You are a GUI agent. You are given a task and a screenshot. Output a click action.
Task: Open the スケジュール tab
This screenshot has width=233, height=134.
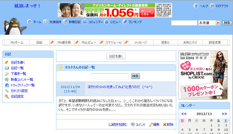[113, 42]
